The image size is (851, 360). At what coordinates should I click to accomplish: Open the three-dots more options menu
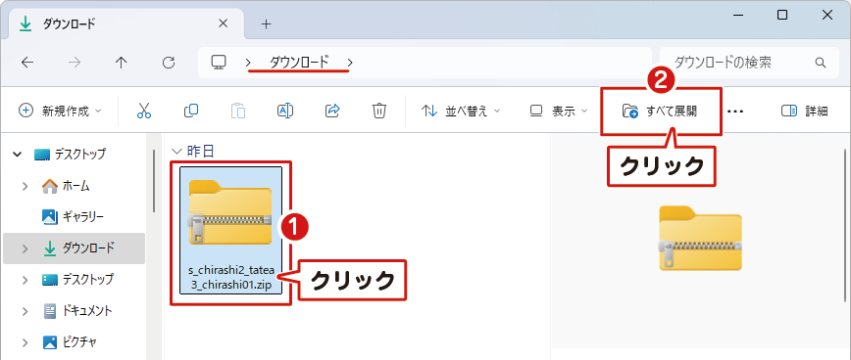(735, 111)
